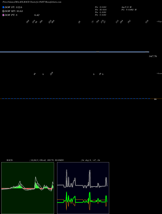Click the volume axis label '24'
The height and width of the screenshot is (214, 162).
(155, 99)
